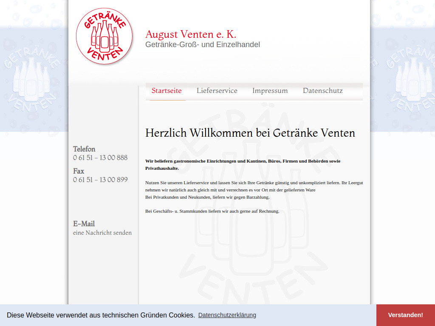The height and width of the screenshot is (326, 435).
Task: Dismiss the cookie notice with Verstanden!
Action: (405, 315)
